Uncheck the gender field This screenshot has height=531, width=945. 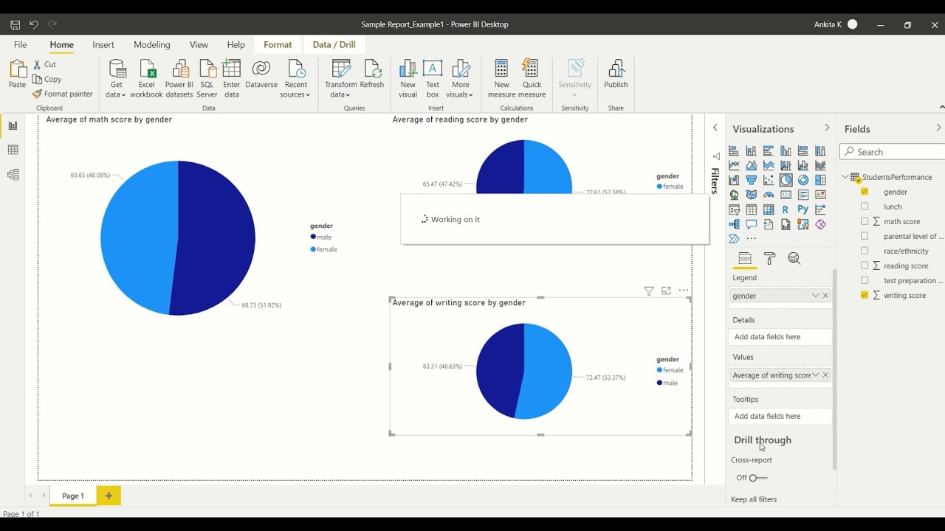pos(865,192)
